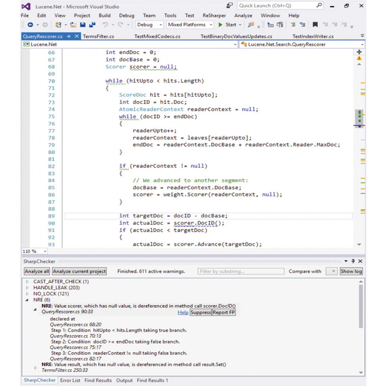386x386 pixels.
Task: Click the Show log button
Action: tap(351, 271)
